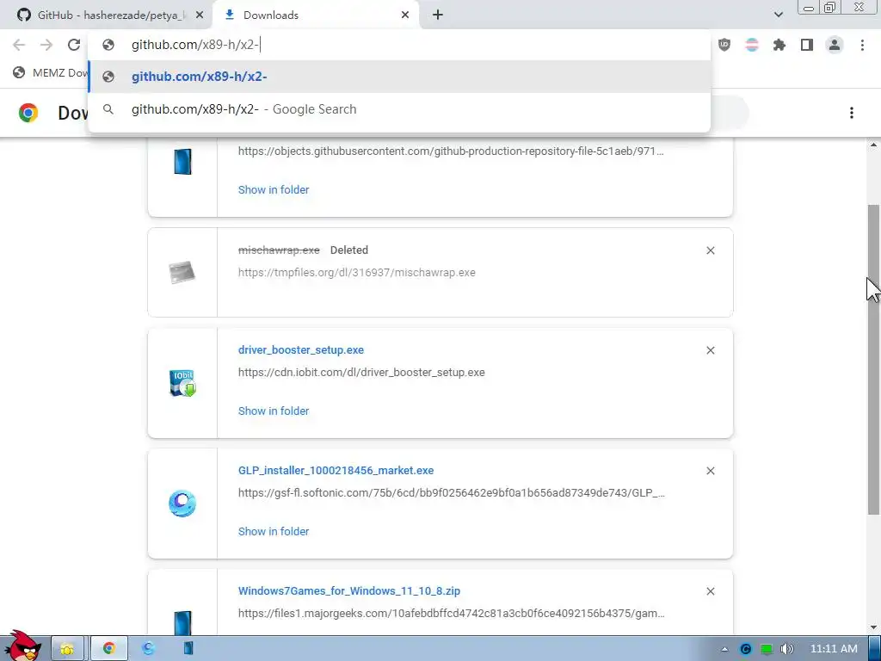Open the Angry Birds start button
The width and height of the screenshot is (881, 661).
point(22,646)
